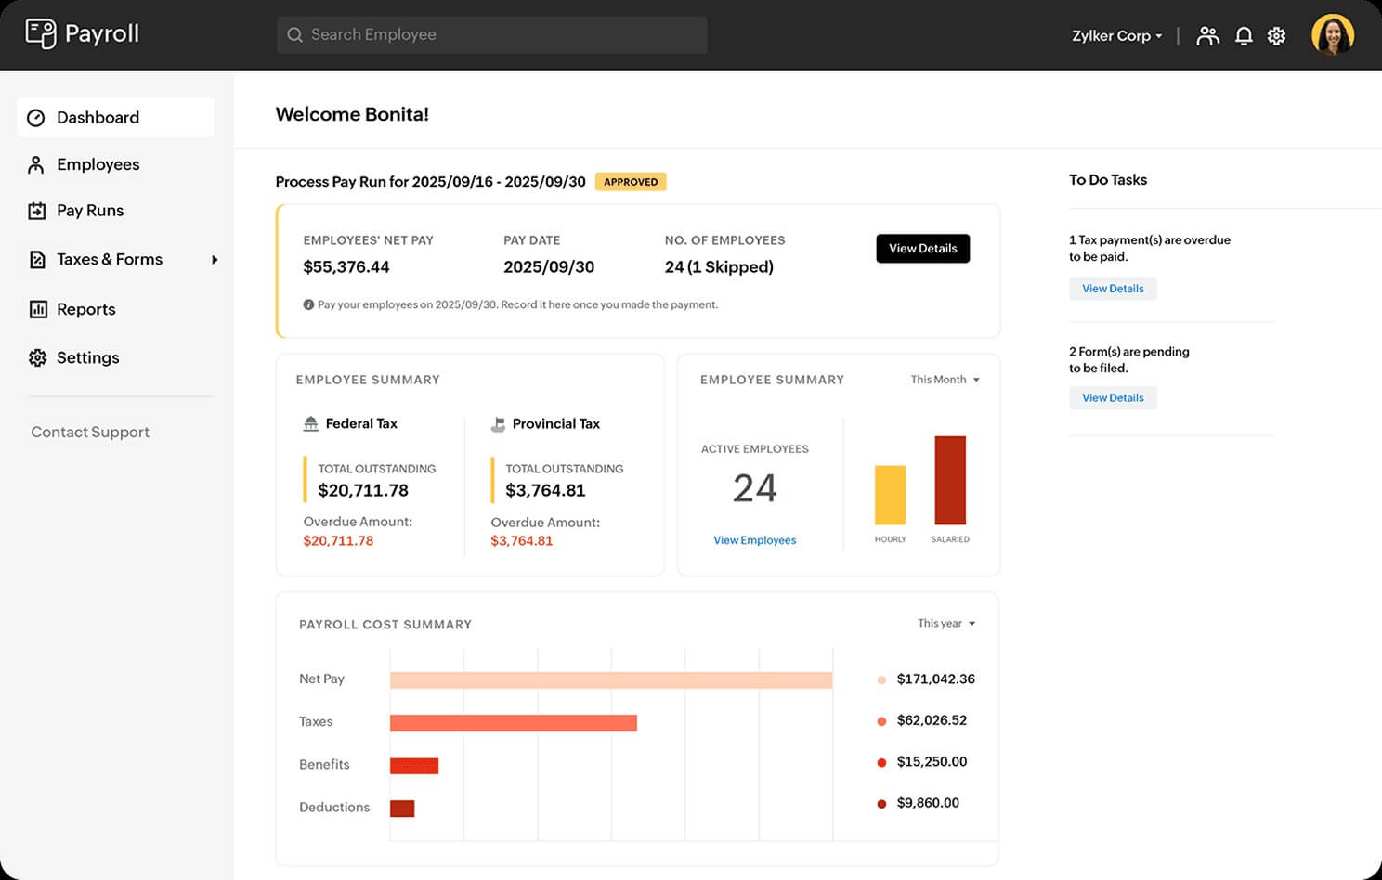Click the info icon in the pay reminder
Screen dimensions: 1382x880
click(x=307, y=304)
